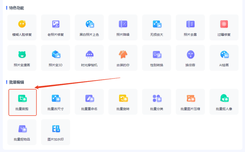Image resolution: width=245 pixels, height=152 pixels.
Task: Open the 黑白照片上色 colorize tool
Action: (89, 28)
